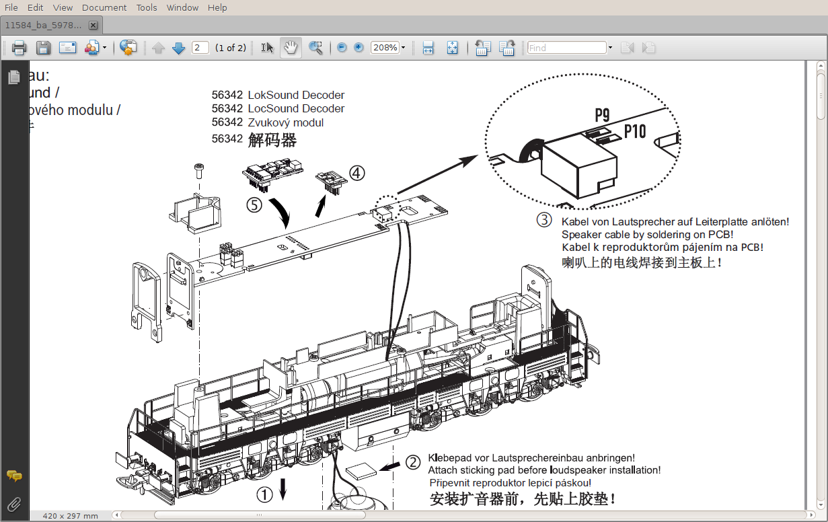
Task: Go to the previous page arrow
Action: (158, 48)
